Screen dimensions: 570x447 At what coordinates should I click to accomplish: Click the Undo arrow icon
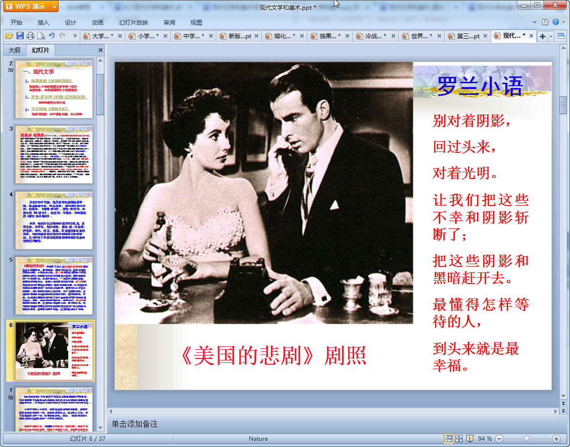pyautogui.click(x=52, y=36)
